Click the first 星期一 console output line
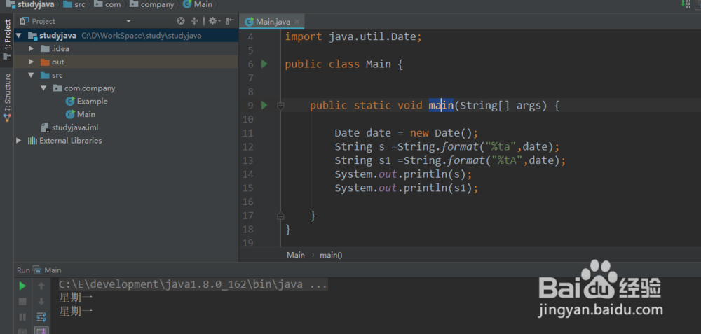This screenshot has height=334, width=701. [76, 298]
